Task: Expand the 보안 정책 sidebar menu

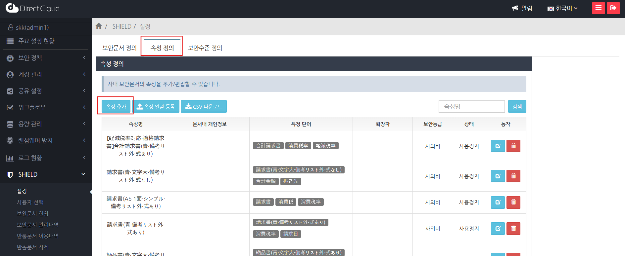Action: pos(46,58)
